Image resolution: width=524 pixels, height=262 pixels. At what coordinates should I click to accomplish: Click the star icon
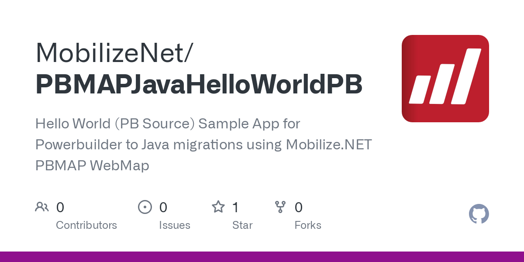coord(218,207)
